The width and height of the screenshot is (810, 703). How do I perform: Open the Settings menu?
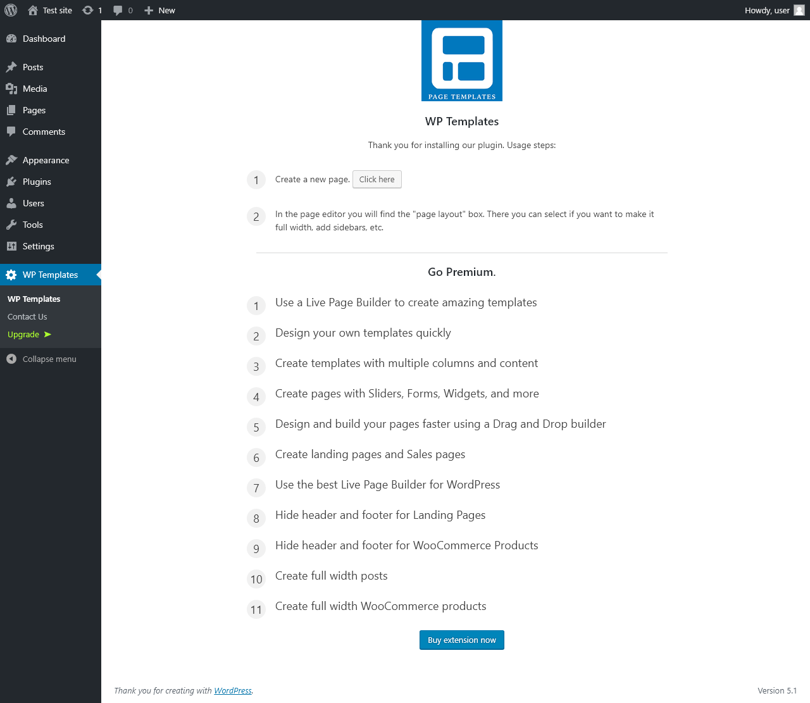51,246
